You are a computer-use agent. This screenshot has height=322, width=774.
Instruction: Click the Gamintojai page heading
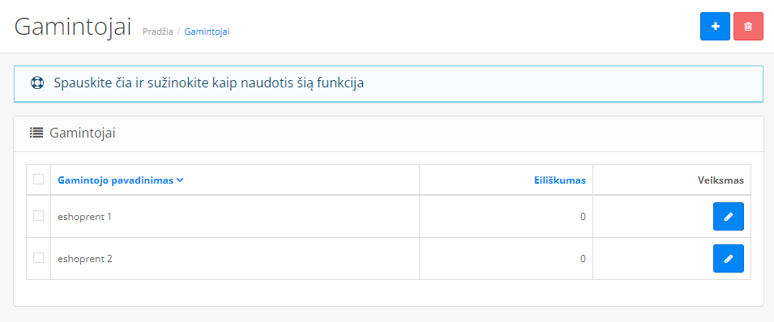click(x=73, y=27)
